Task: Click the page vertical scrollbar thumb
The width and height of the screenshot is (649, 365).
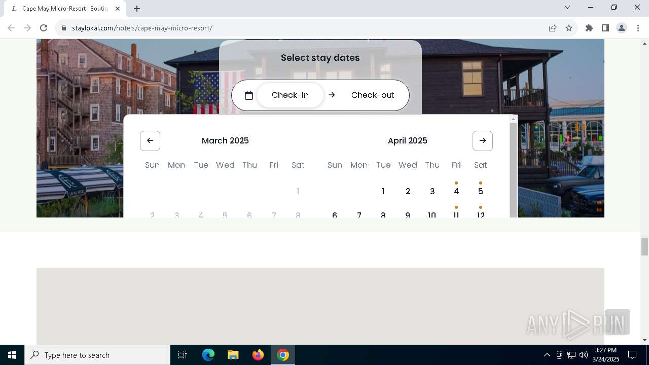Action: click(644, 246)
